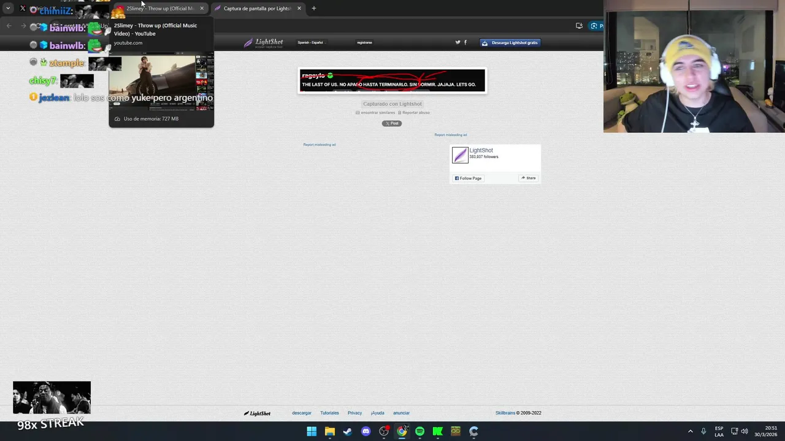
Task: Click the Facebook Share button
Action: click(529, 178)
